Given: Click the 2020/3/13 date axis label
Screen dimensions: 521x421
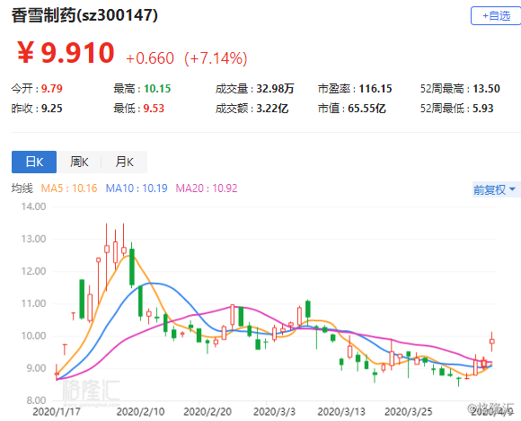Looking at the screenshot, I should point(341,412).
